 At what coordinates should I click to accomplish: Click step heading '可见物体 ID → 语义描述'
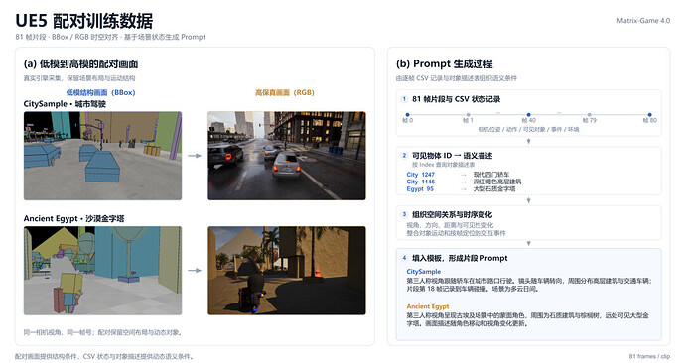point(452,156)
